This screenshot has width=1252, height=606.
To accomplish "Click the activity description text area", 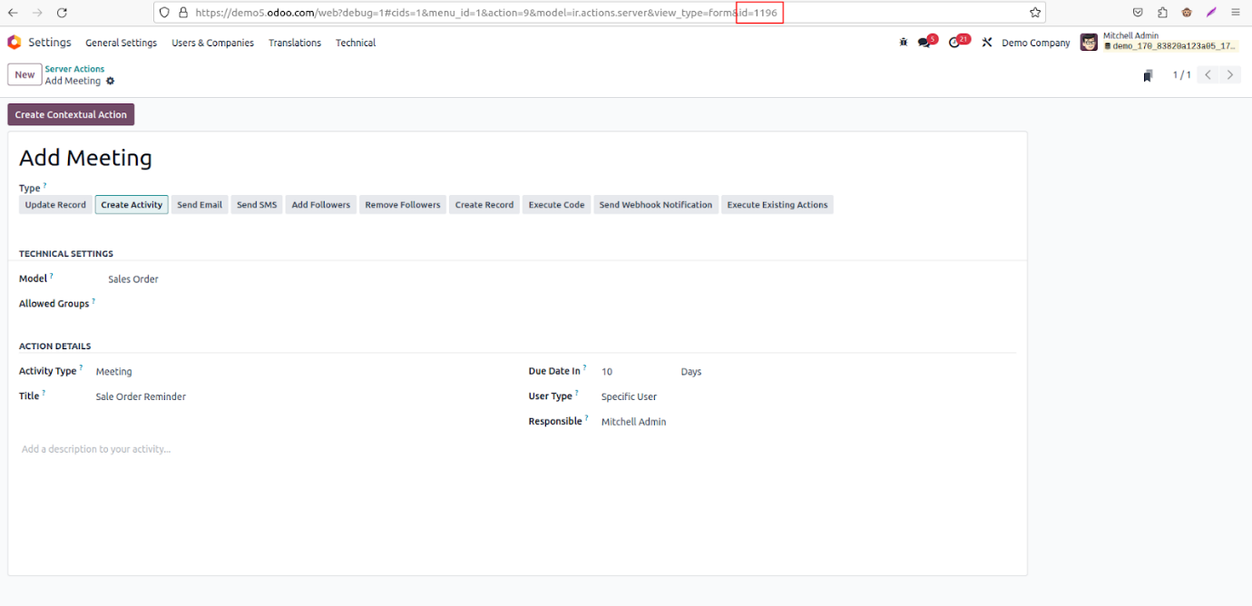I will [x=517, y=449].
